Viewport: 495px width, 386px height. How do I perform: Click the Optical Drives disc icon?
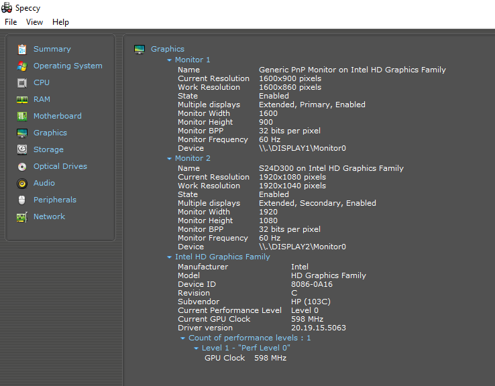pos(22,166)
